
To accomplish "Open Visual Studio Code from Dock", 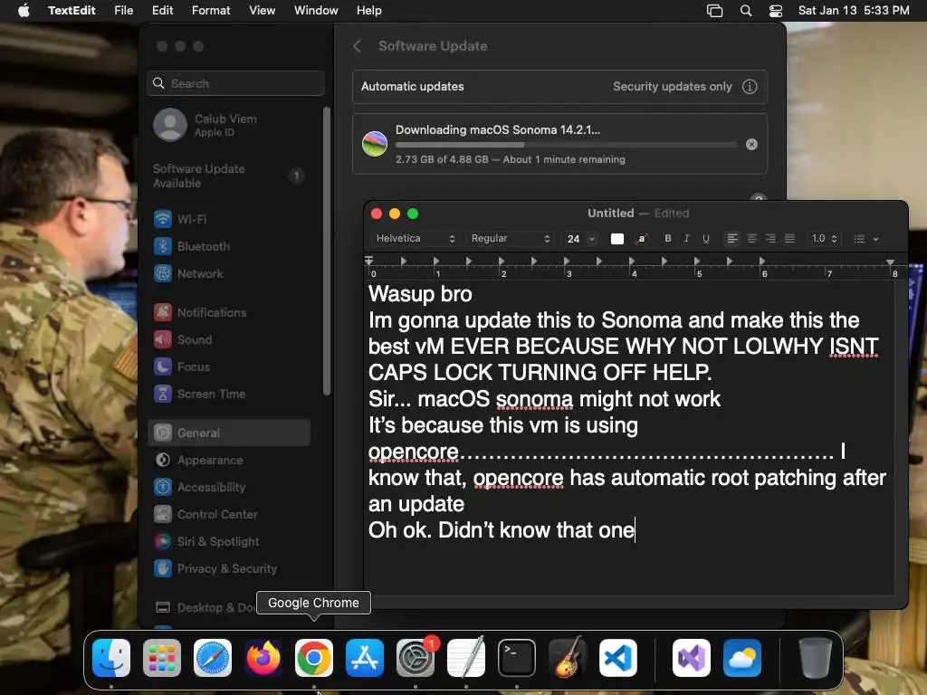I will [618, 658].
